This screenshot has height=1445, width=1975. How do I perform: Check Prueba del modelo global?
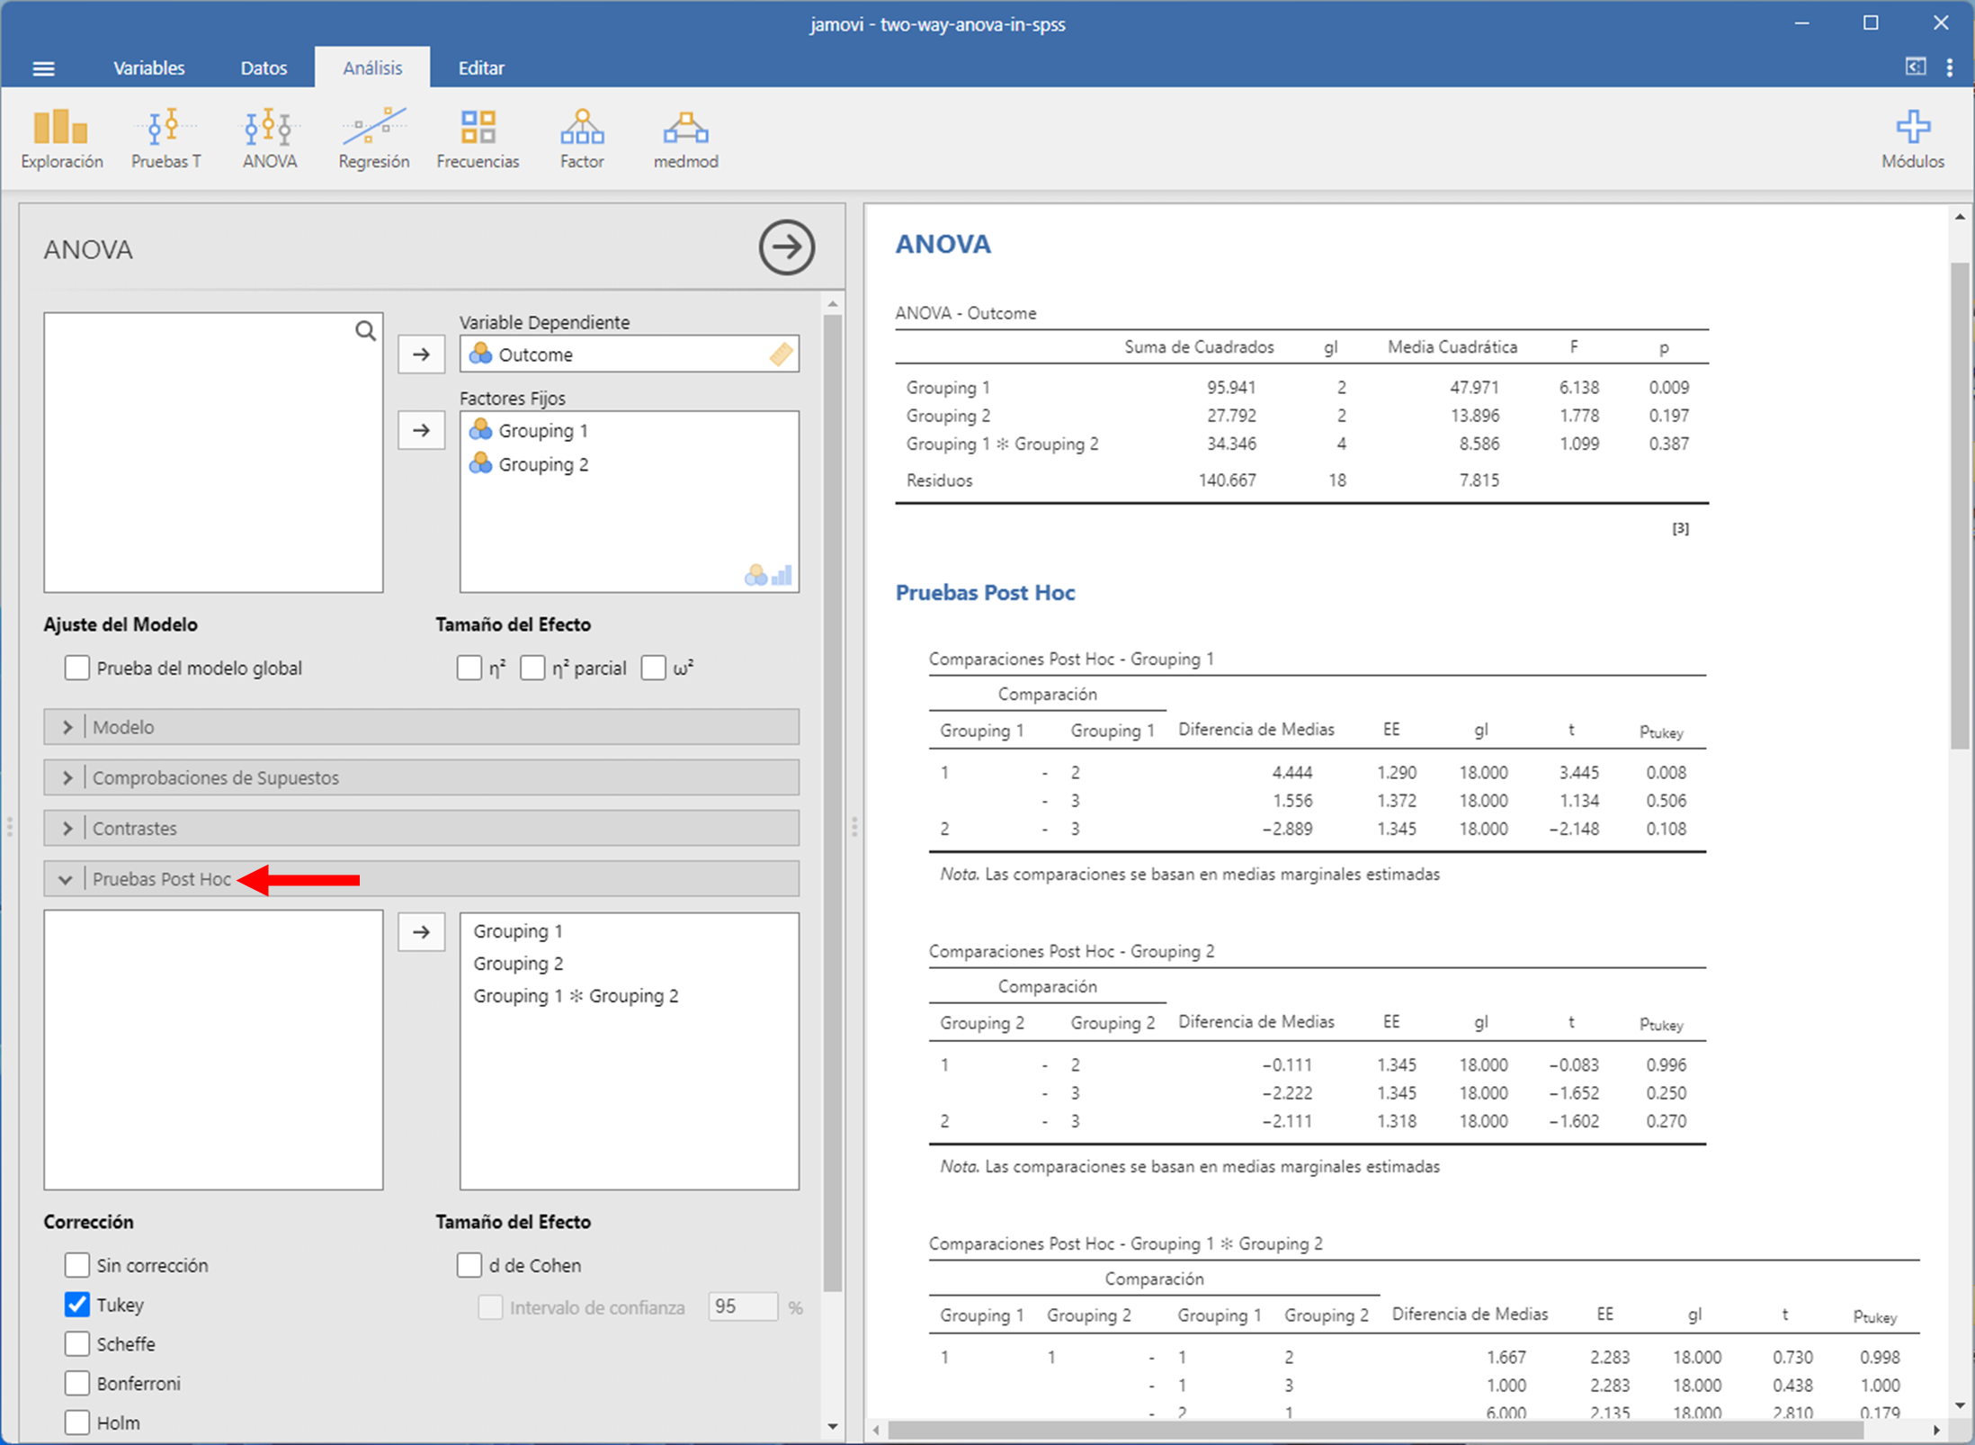77,668
